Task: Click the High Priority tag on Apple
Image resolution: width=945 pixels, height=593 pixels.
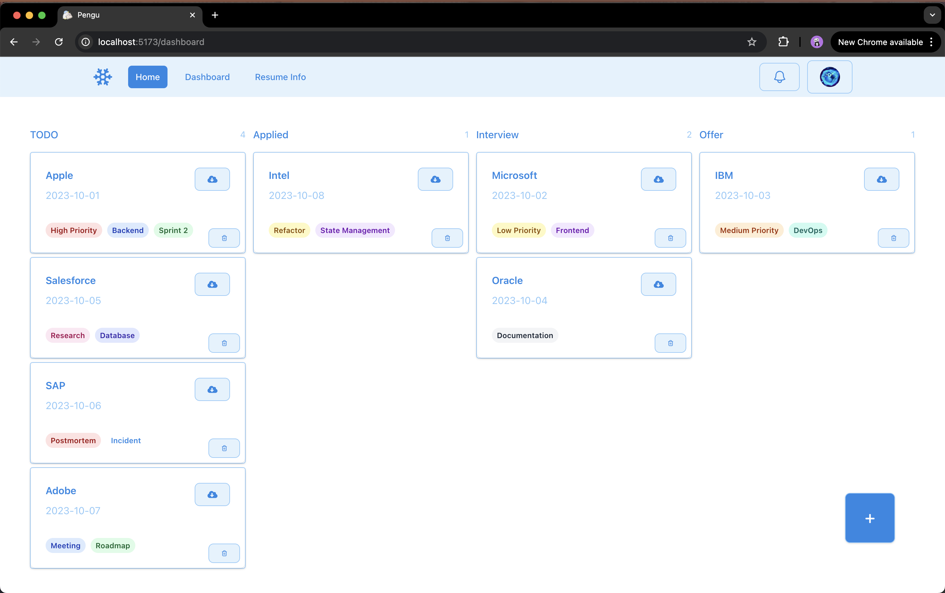Action: (x=74, y=230)
